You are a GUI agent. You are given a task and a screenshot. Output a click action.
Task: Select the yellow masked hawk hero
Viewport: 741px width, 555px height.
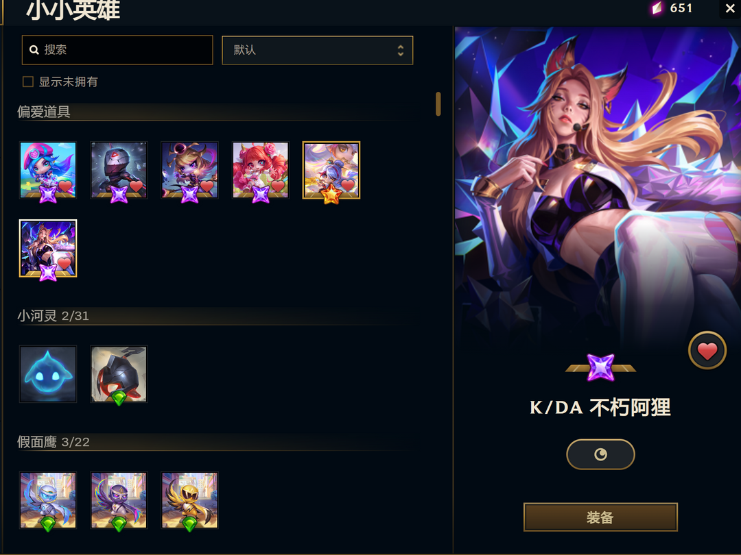pyautogui.click(x=189, y=500)
